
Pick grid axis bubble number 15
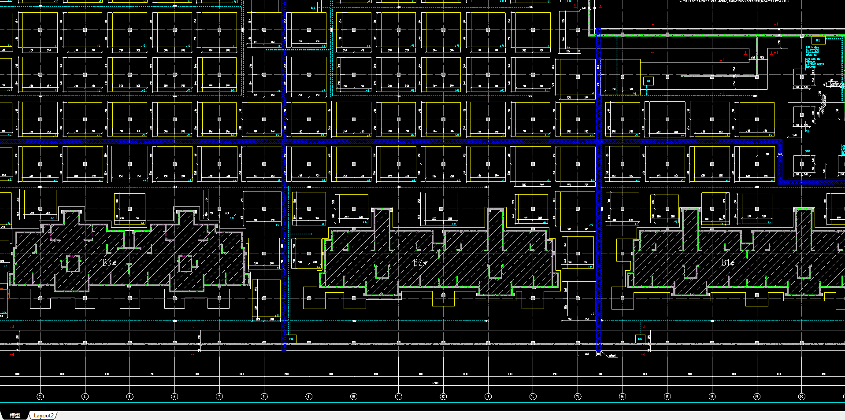click(x=578, y=397)
